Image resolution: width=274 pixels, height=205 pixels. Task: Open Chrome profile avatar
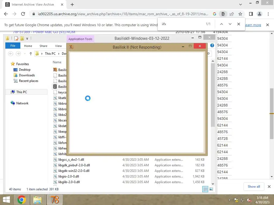click(260, 14)
